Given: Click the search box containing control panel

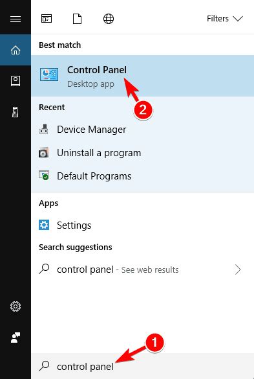Looking at the screenshot, I should (x=142, y=366).
